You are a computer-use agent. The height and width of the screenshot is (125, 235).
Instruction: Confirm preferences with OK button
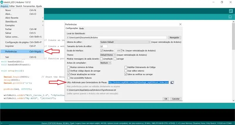point(166,99)
